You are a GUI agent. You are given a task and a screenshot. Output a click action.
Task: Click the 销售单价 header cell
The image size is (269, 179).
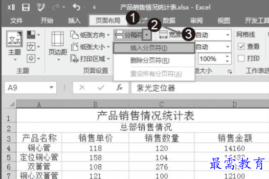95,138
